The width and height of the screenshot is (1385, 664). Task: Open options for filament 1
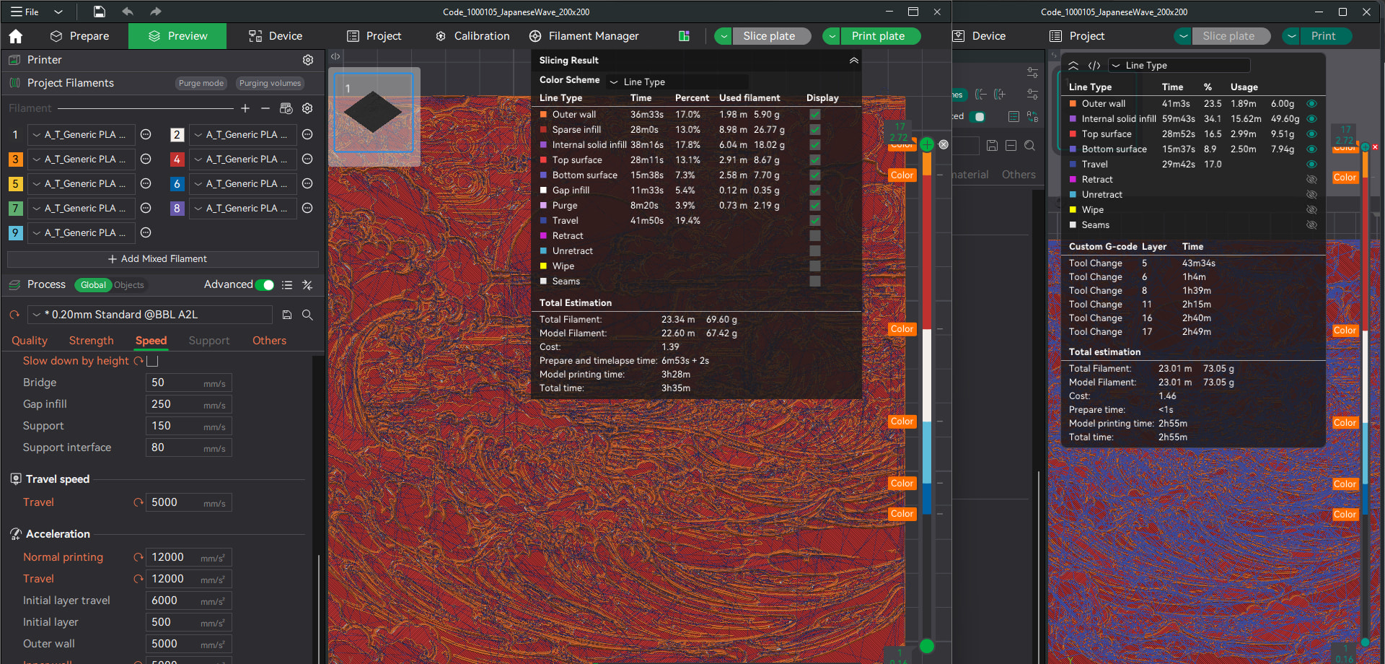[x=146, y=134]
